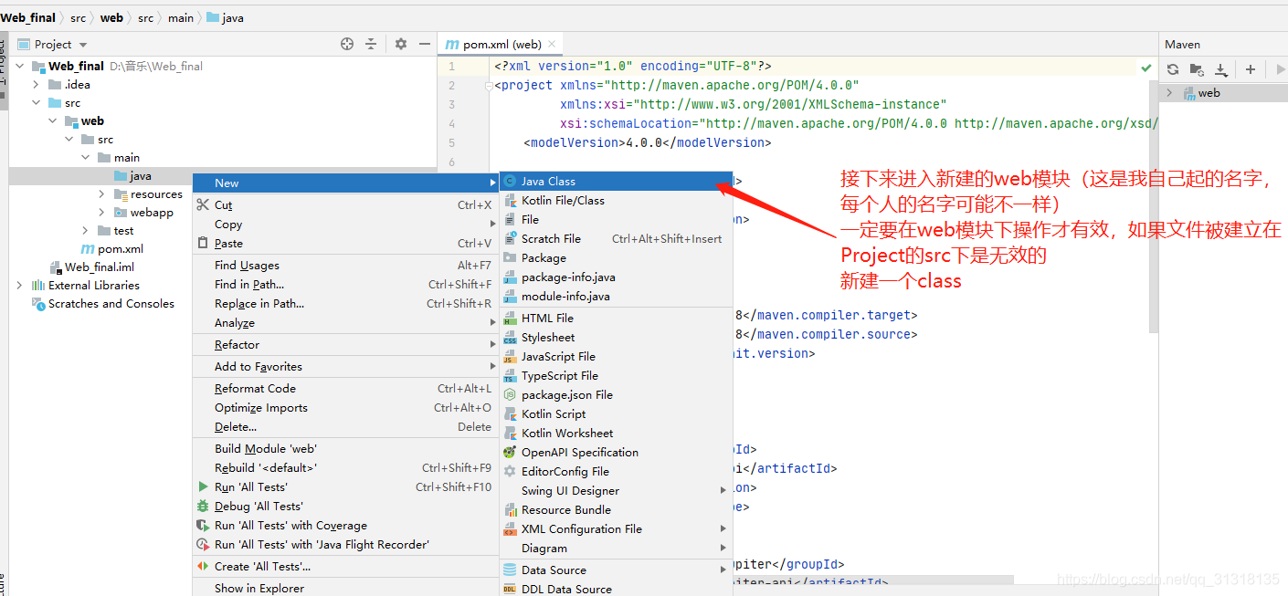Reload all Maven projects
The height and width of the screenshot is (596, 1288).
point(1173,69)
